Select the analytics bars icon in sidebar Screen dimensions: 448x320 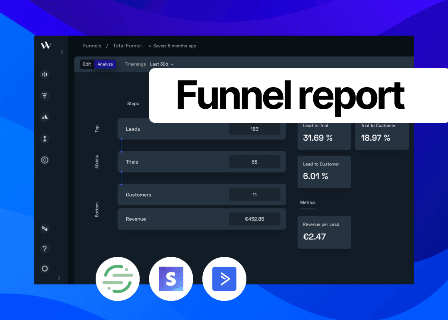tap(44, 74)
